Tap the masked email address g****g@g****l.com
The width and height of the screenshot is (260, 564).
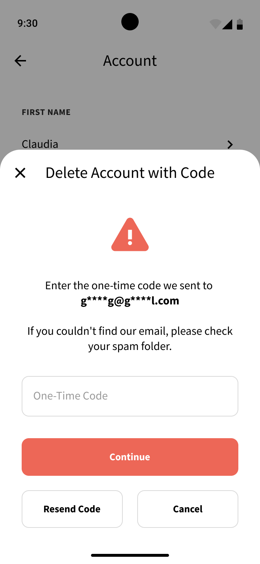pyautogui.click(x=130, y=301)
